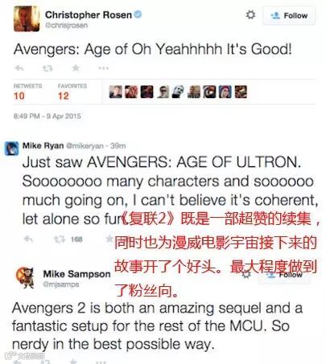This screenshot has width=326, height=364.
Task: Click the Mike Sampson name link
Action: [76, 274]
